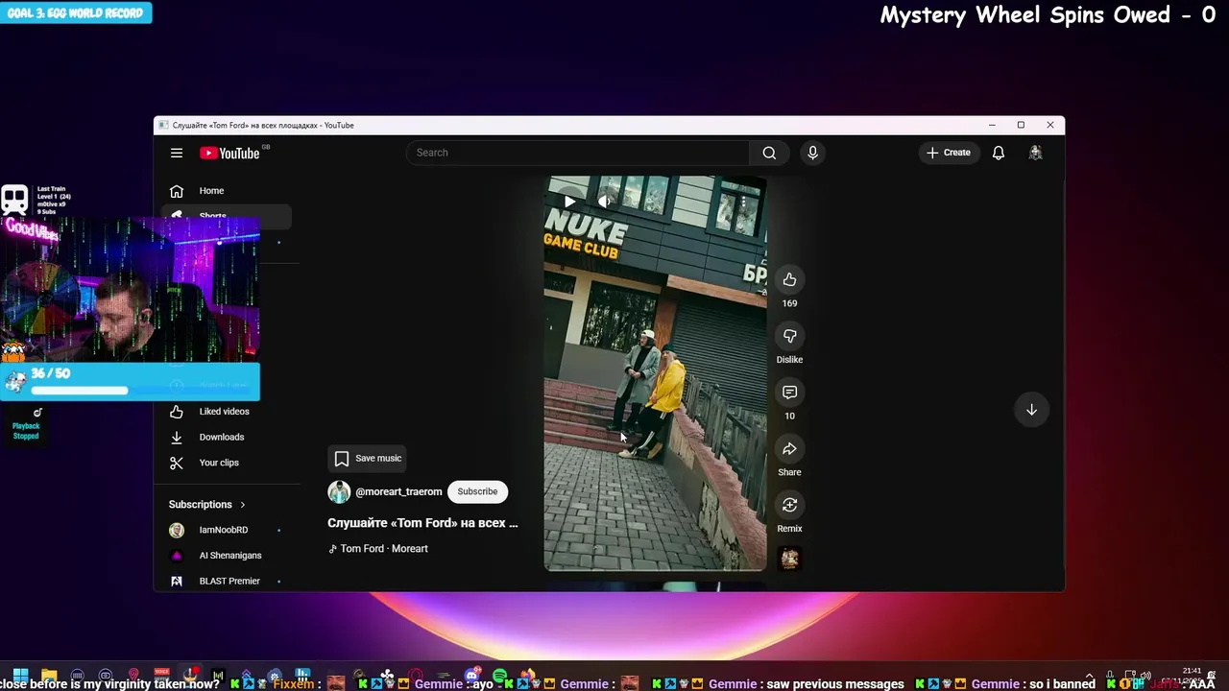Viewport: 1229px width, 691px height.
Task: Like the Short with 169 likes
Action: coord(789,279)
